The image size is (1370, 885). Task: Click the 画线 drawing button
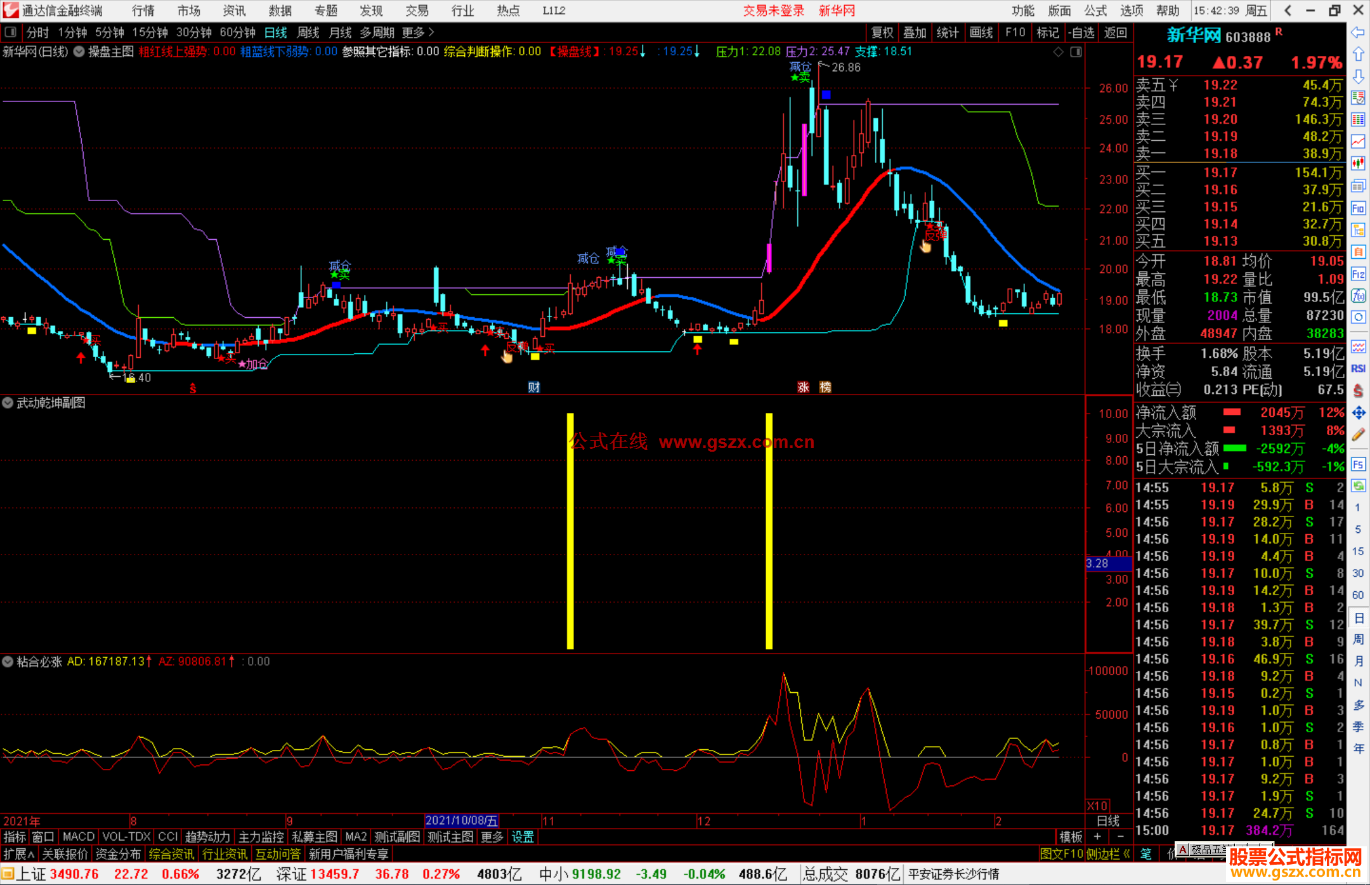[x=981, y=32]
